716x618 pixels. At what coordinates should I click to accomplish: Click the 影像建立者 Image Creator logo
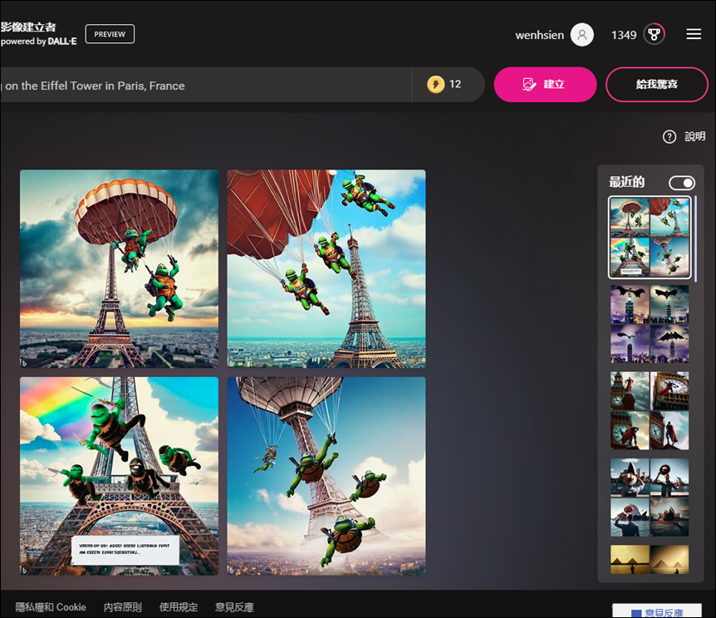[28, 27]
